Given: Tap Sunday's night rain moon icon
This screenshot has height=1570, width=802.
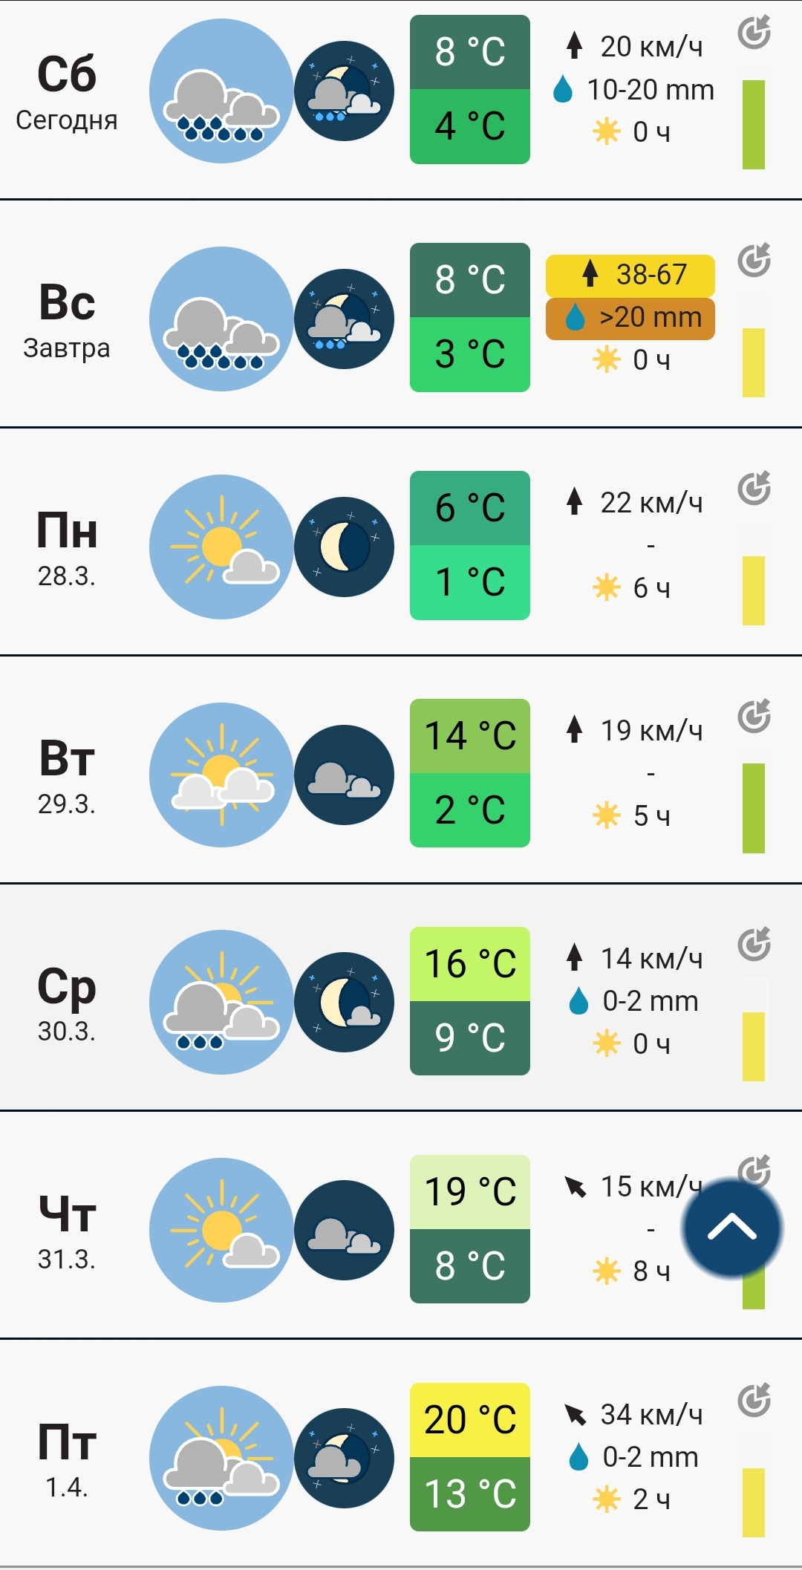Looking at the screenshot, I should pyautogui.click(x=344, y=319).
